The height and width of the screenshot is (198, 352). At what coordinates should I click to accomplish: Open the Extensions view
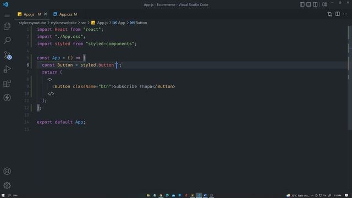tap(7, 83)
